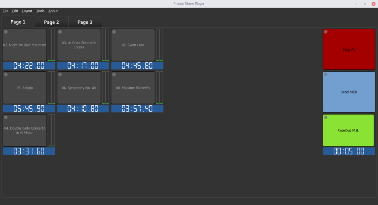Click status indicator on Adagio cue
The height and width of the screenshot is (205, 378).
click(6, 75)
